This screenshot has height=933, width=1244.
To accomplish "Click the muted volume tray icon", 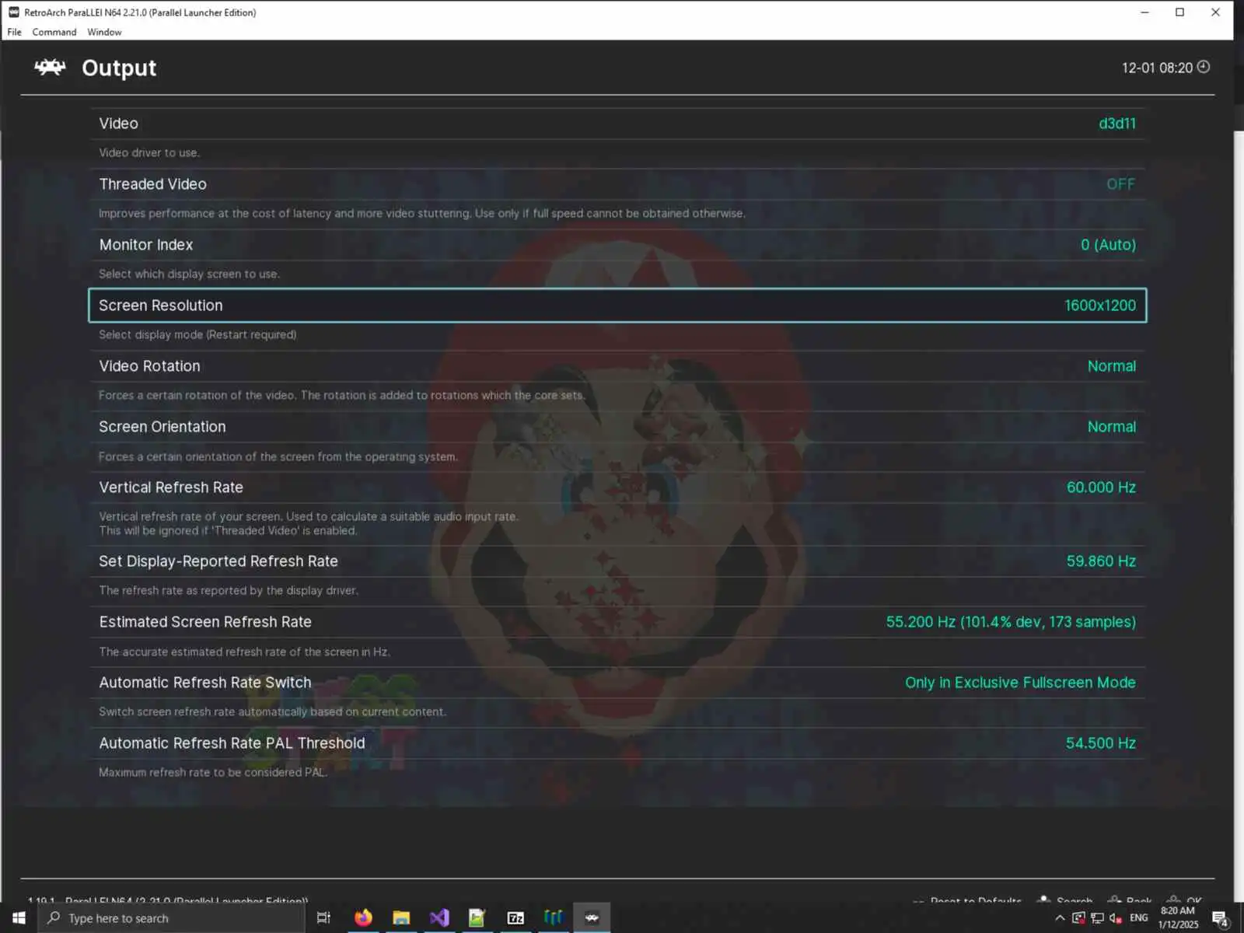I will (1116, 918).
